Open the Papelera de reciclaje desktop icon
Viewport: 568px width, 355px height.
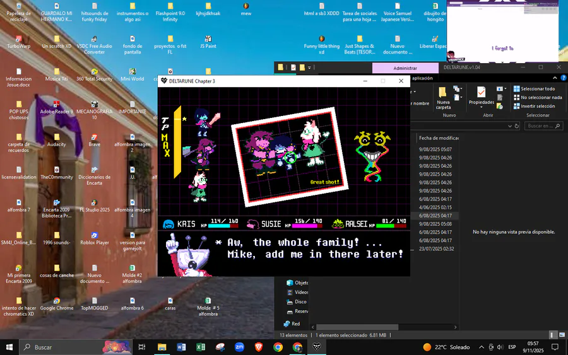pyautogui.click(x=19, y=13)
